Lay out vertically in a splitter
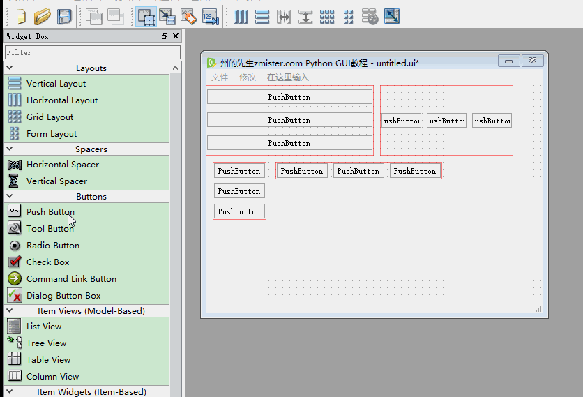 point(305,17)
